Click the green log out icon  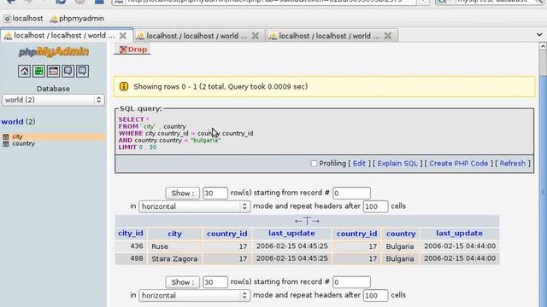[38, 72]
